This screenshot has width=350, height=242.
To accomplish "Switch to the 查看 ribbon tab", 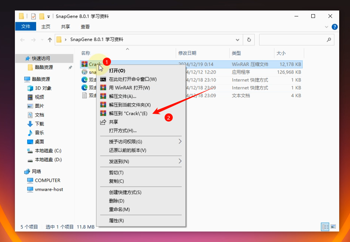I will click(85, 27).
